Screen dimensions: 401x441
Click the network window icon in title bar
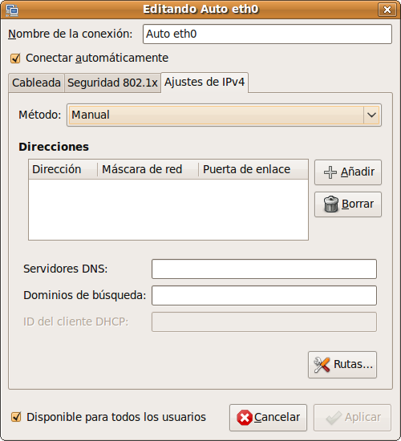[12, 10]
